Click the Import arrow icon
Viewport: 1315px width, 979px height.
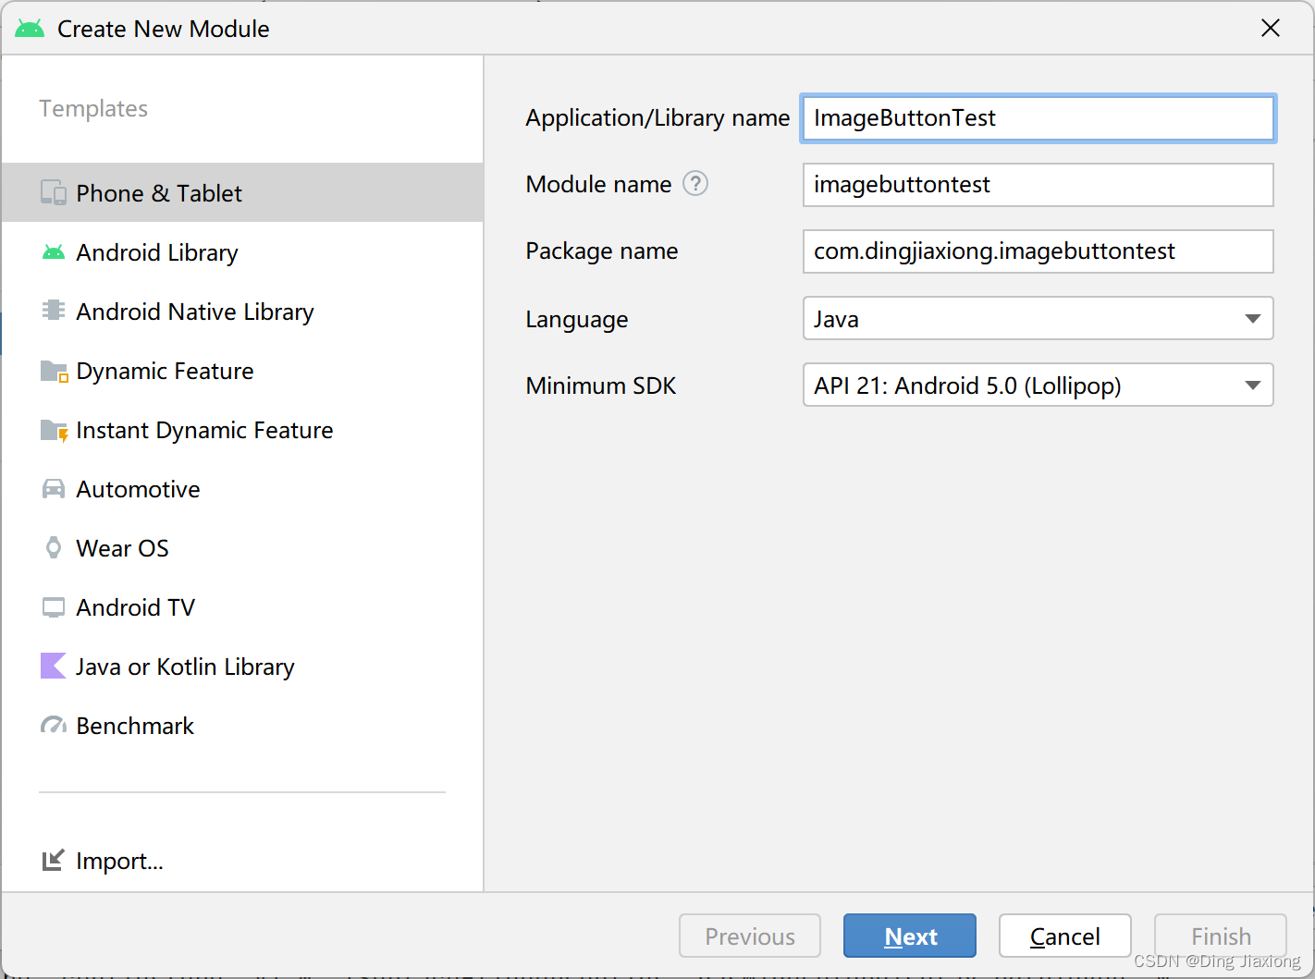click(x=54, y=861)
